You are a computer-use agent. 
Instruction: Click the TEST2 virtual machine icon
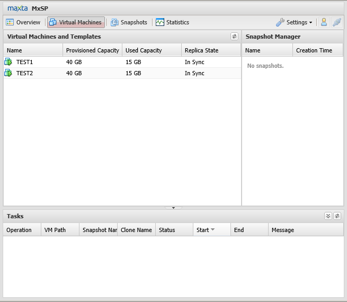8,73
